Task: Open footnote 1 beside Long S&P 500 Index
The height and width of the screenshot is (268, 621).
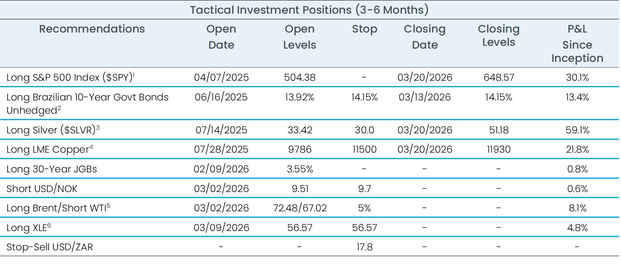Action: (x=135, y=75)
